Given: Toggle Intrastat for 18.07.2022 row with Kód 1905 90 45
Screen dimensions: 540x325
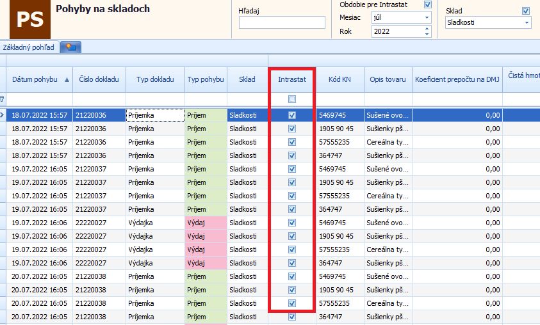Looking at the screenshot, I should pyautogui.click(x=292, y=129).
